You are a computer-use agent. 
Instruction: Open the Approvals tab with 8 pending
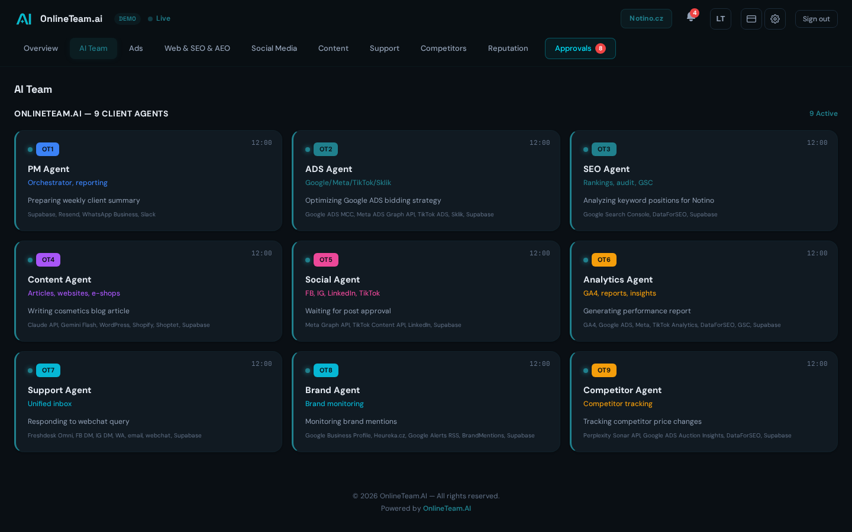[580, 48]
